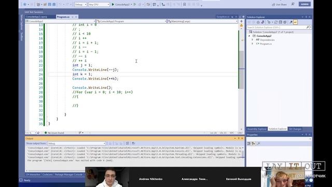The width and height of the screenshot is (332, 187).
Task: Open the Any CPU platform dropdown
Action: pos(99,5)
